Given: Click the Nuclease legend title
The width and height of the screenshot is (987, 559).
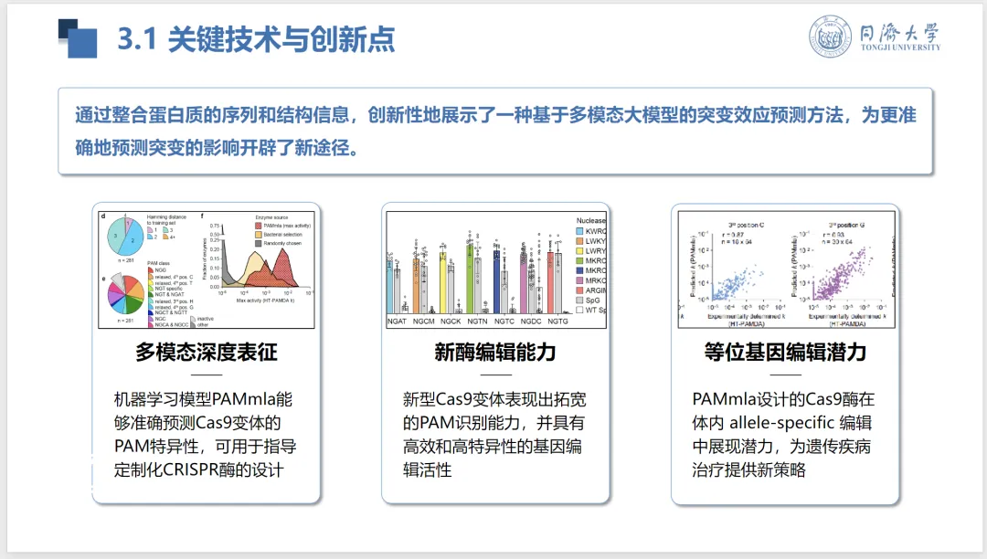Looking at the screenshot, I should click(591, 221).
